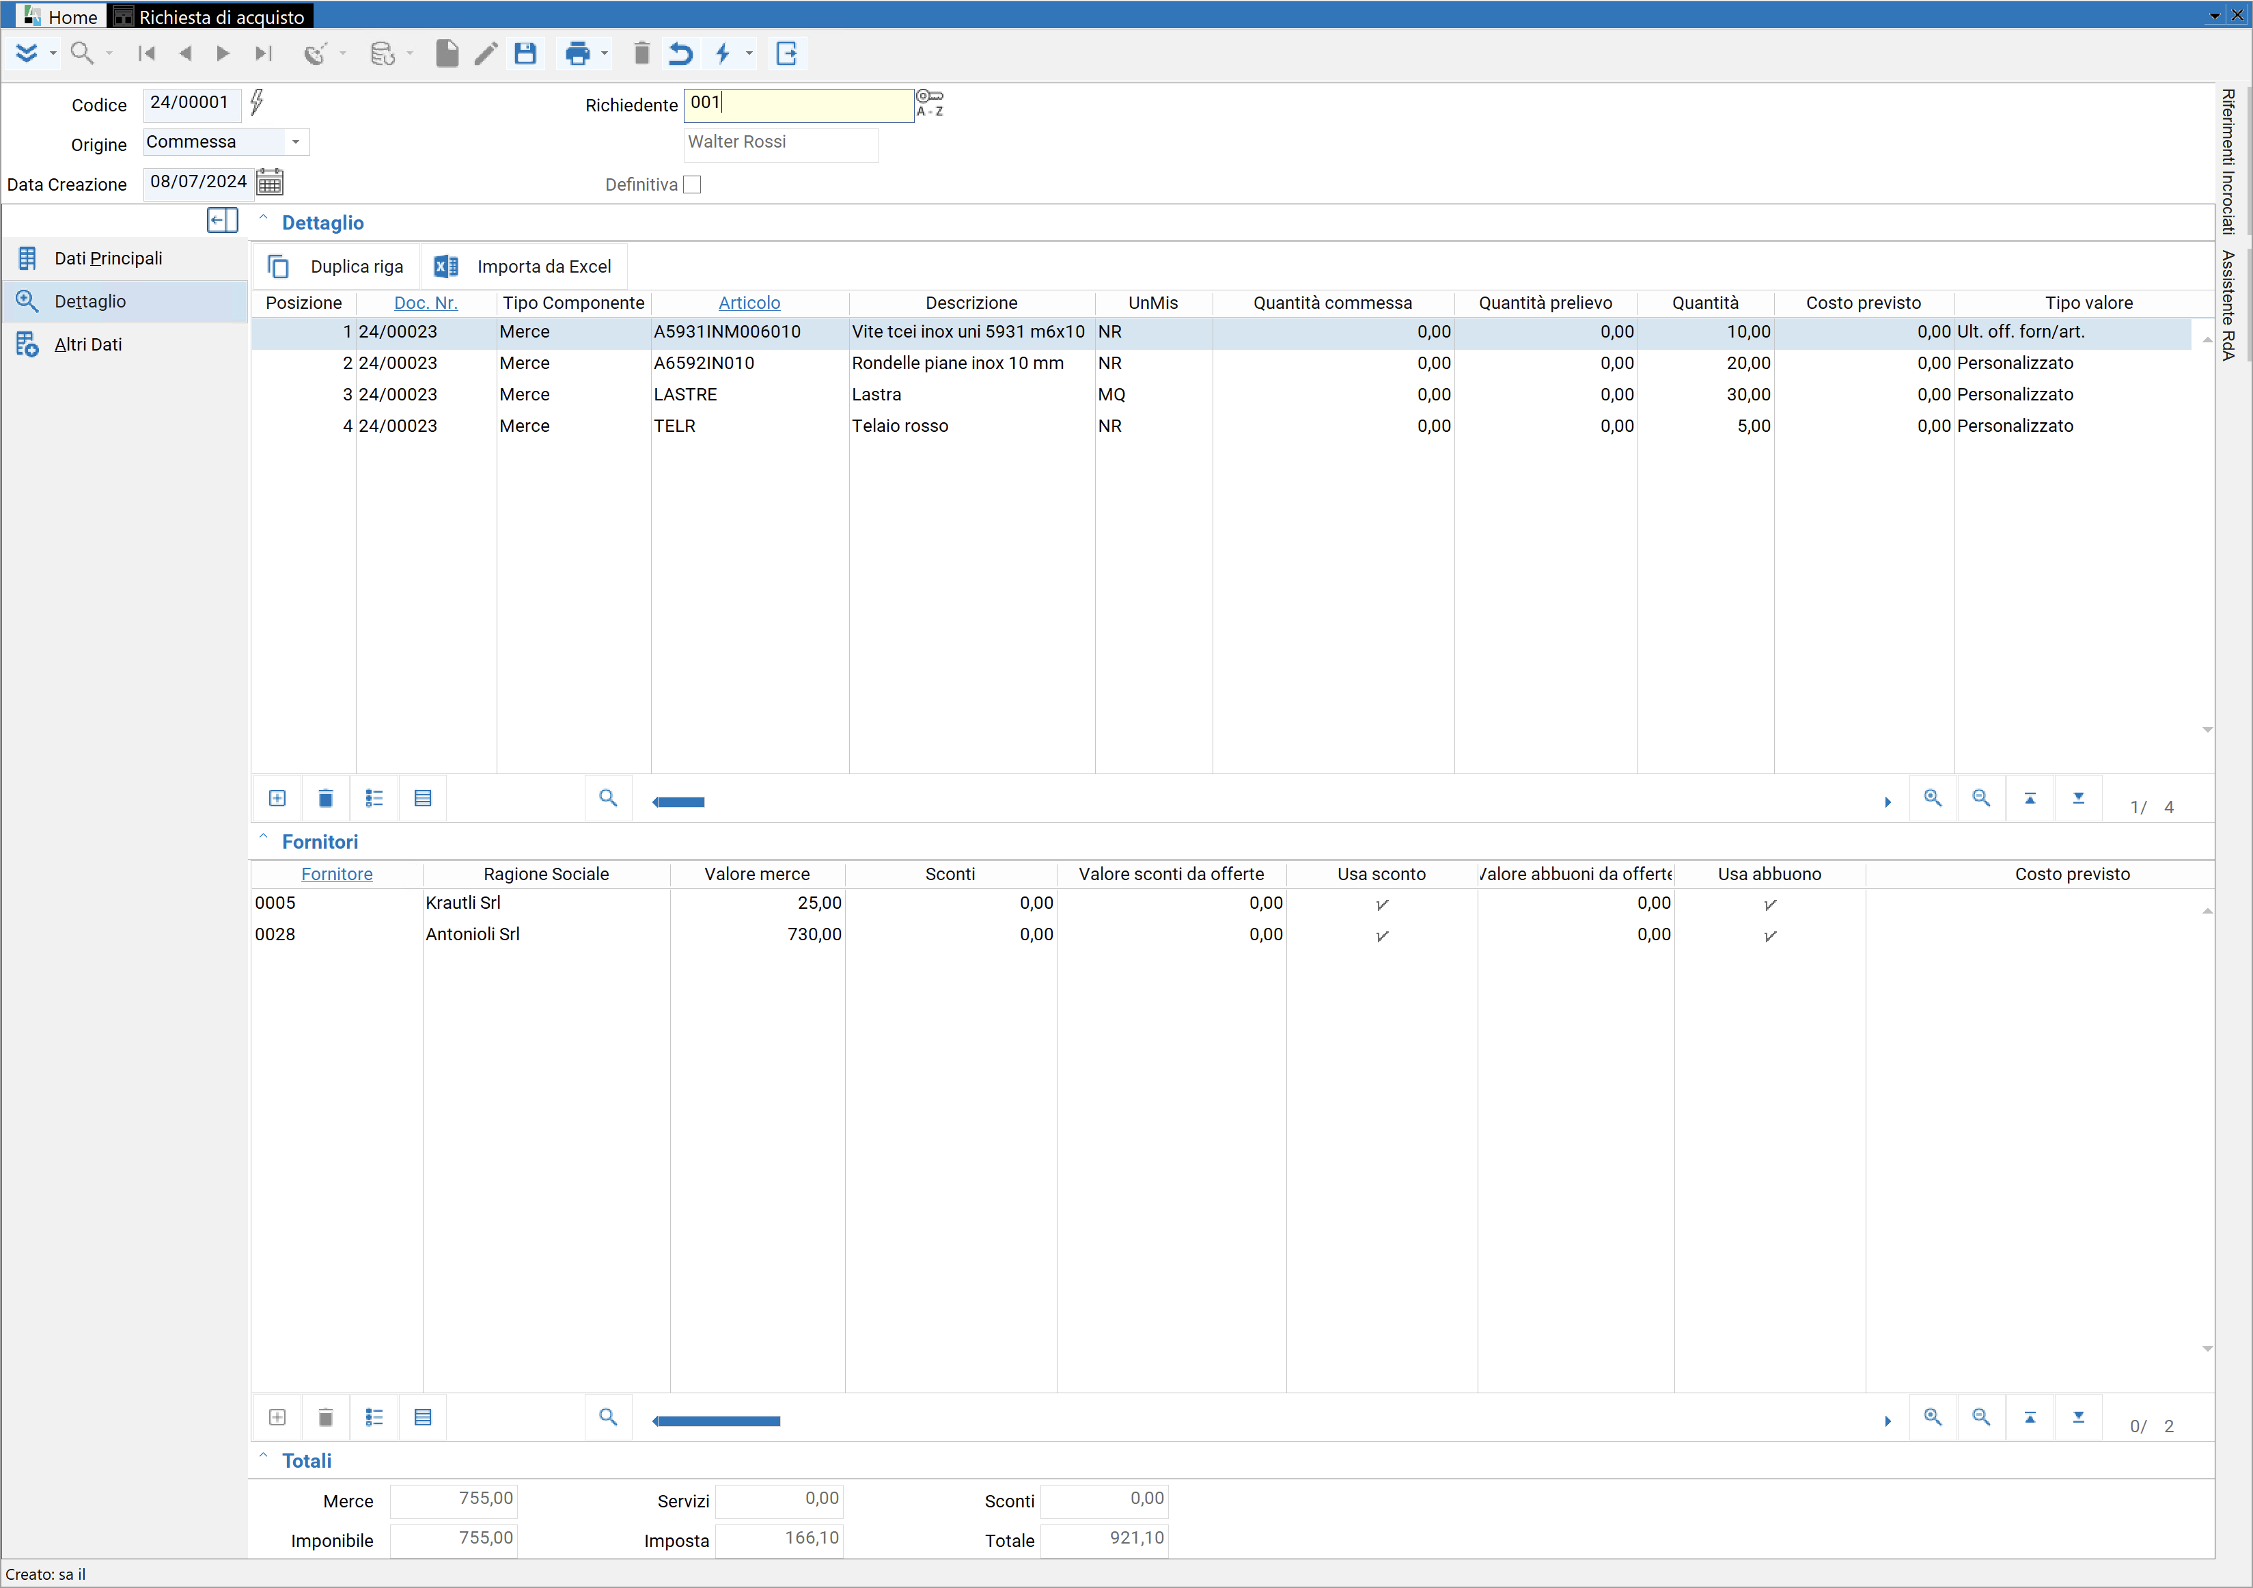Open dropdown next to double chevron icon

[x=53, y=53]
